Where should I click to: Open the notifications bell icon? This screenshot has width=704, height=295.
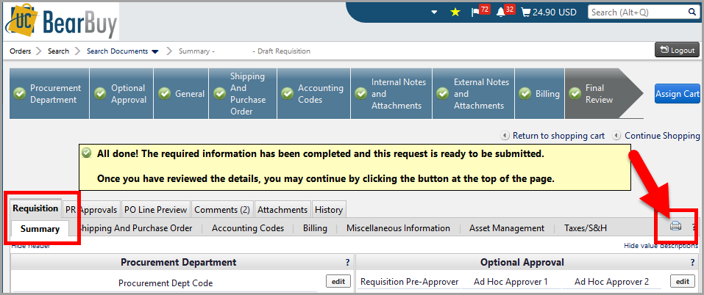coord(501,12)
